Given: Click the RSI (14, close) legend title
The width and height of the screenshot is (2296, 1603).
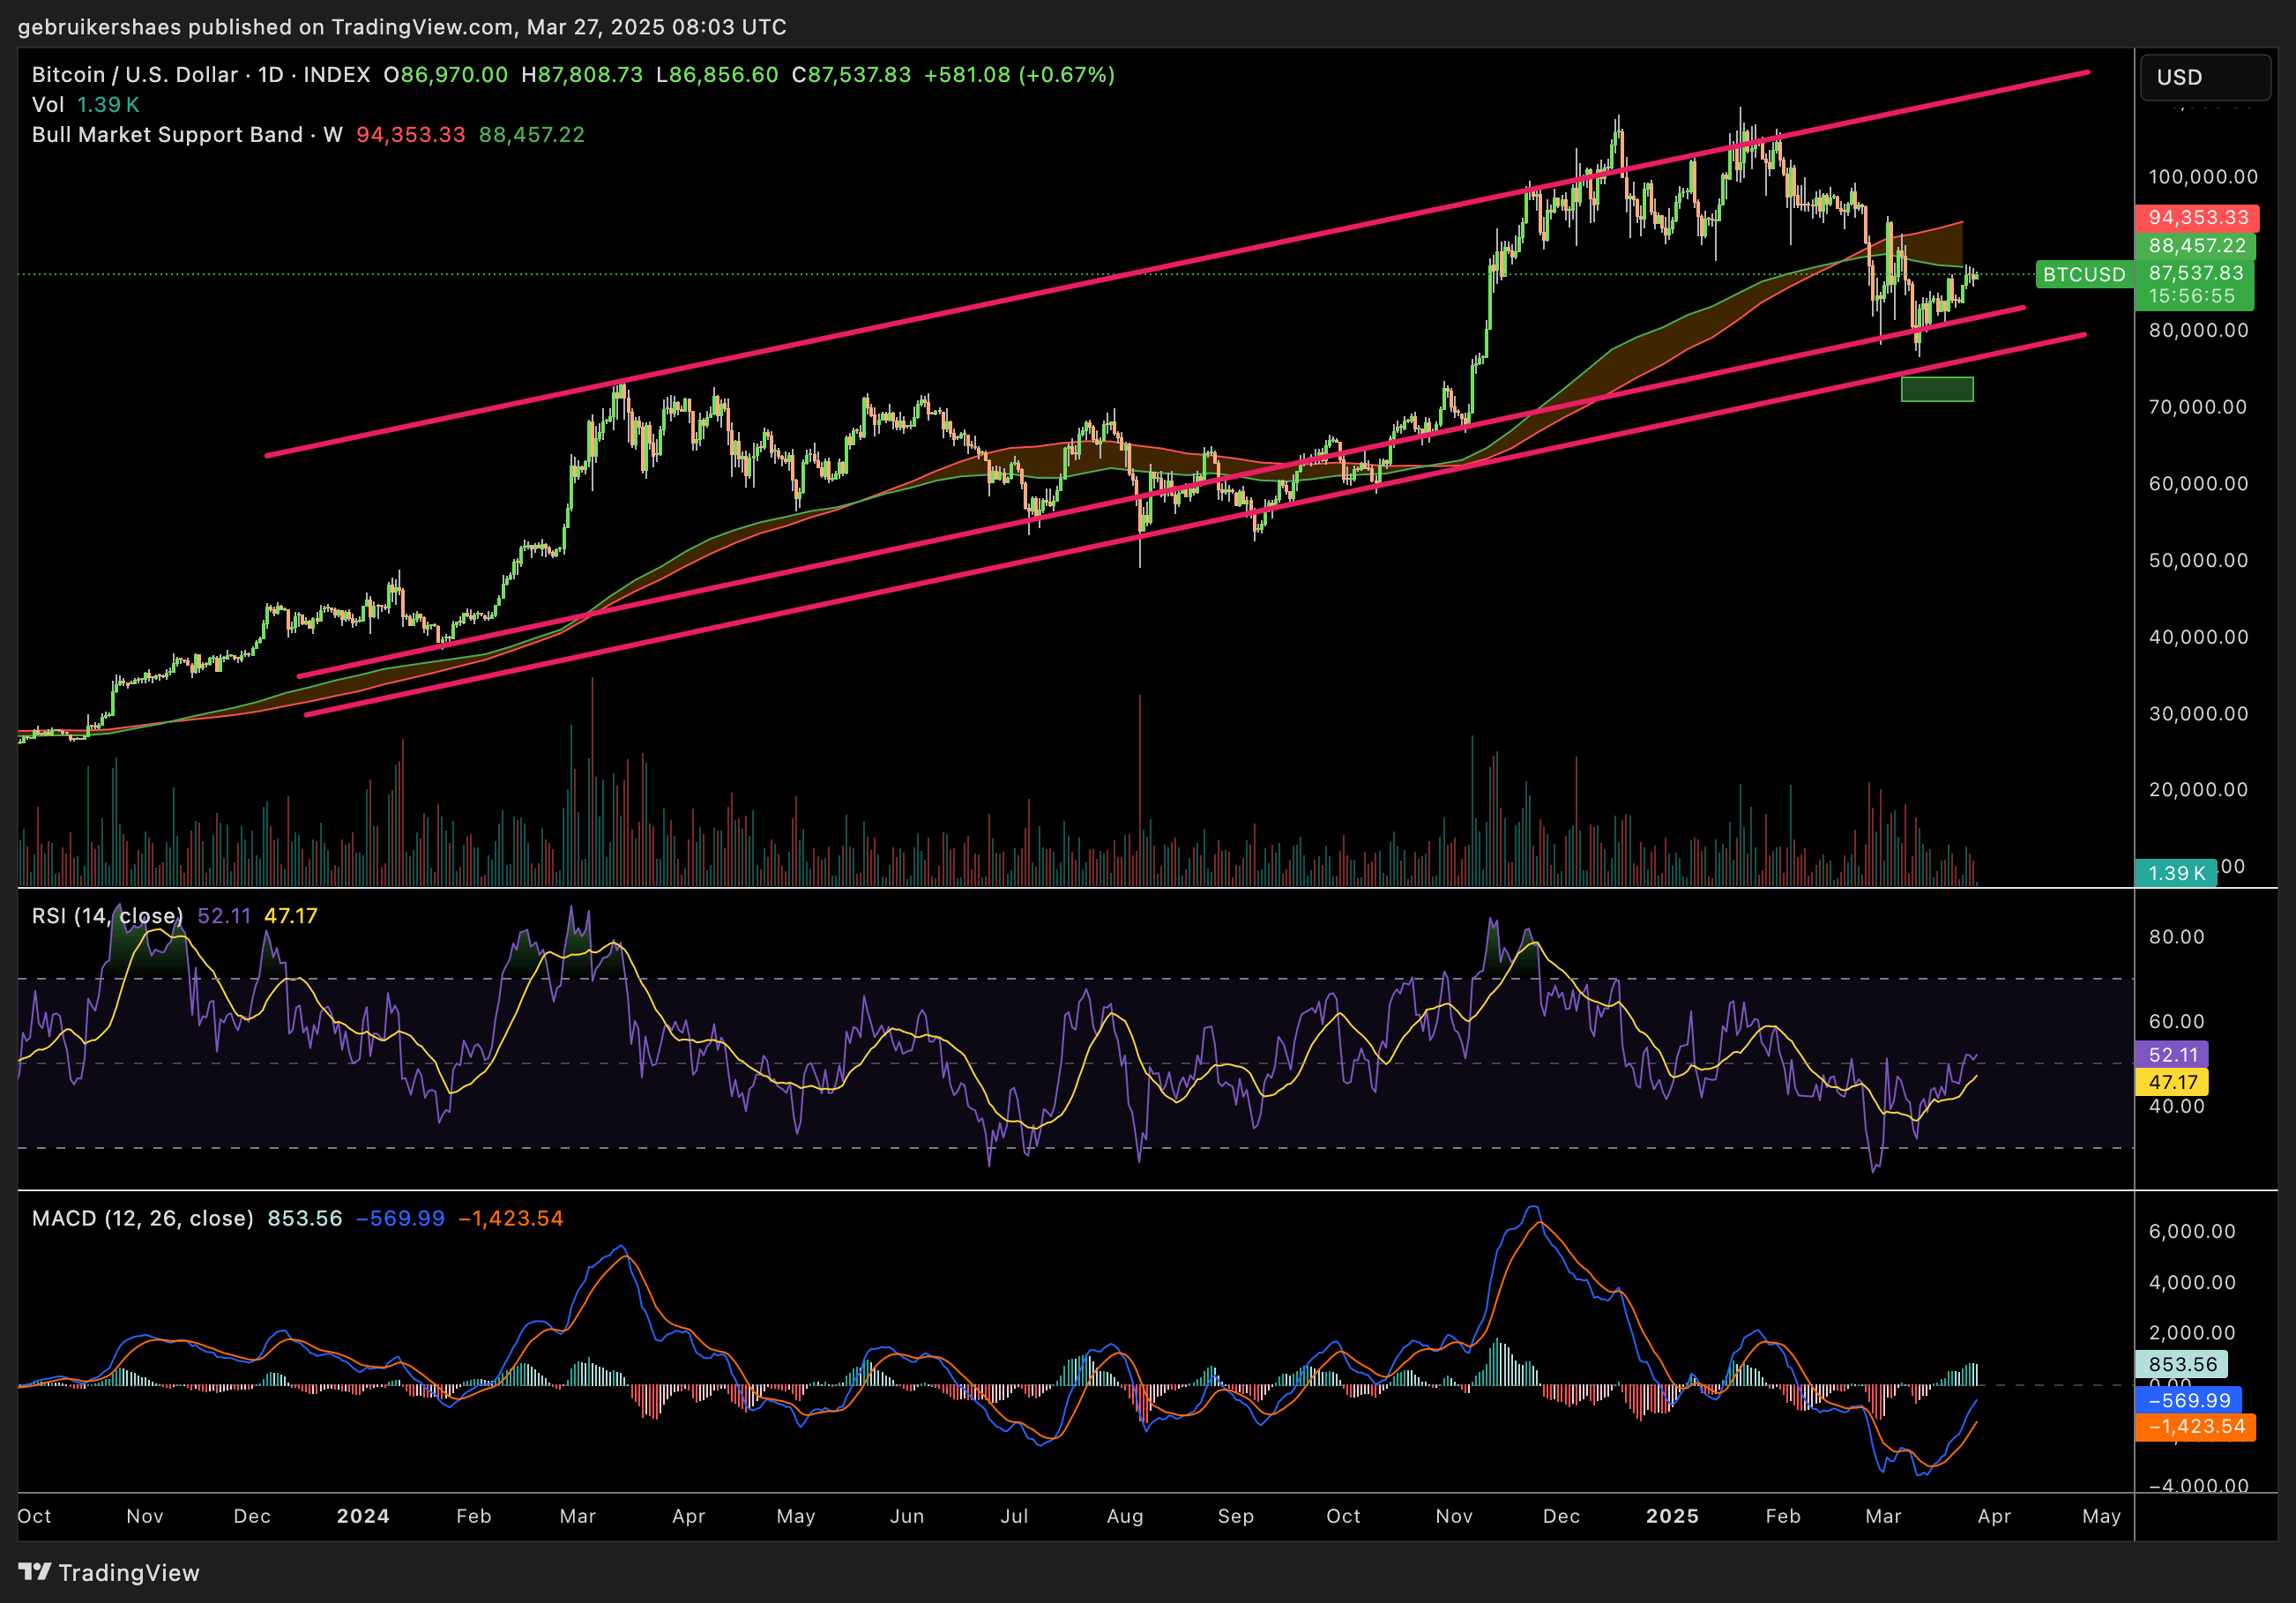Looking at the screenshot, I should coord(107,916).
